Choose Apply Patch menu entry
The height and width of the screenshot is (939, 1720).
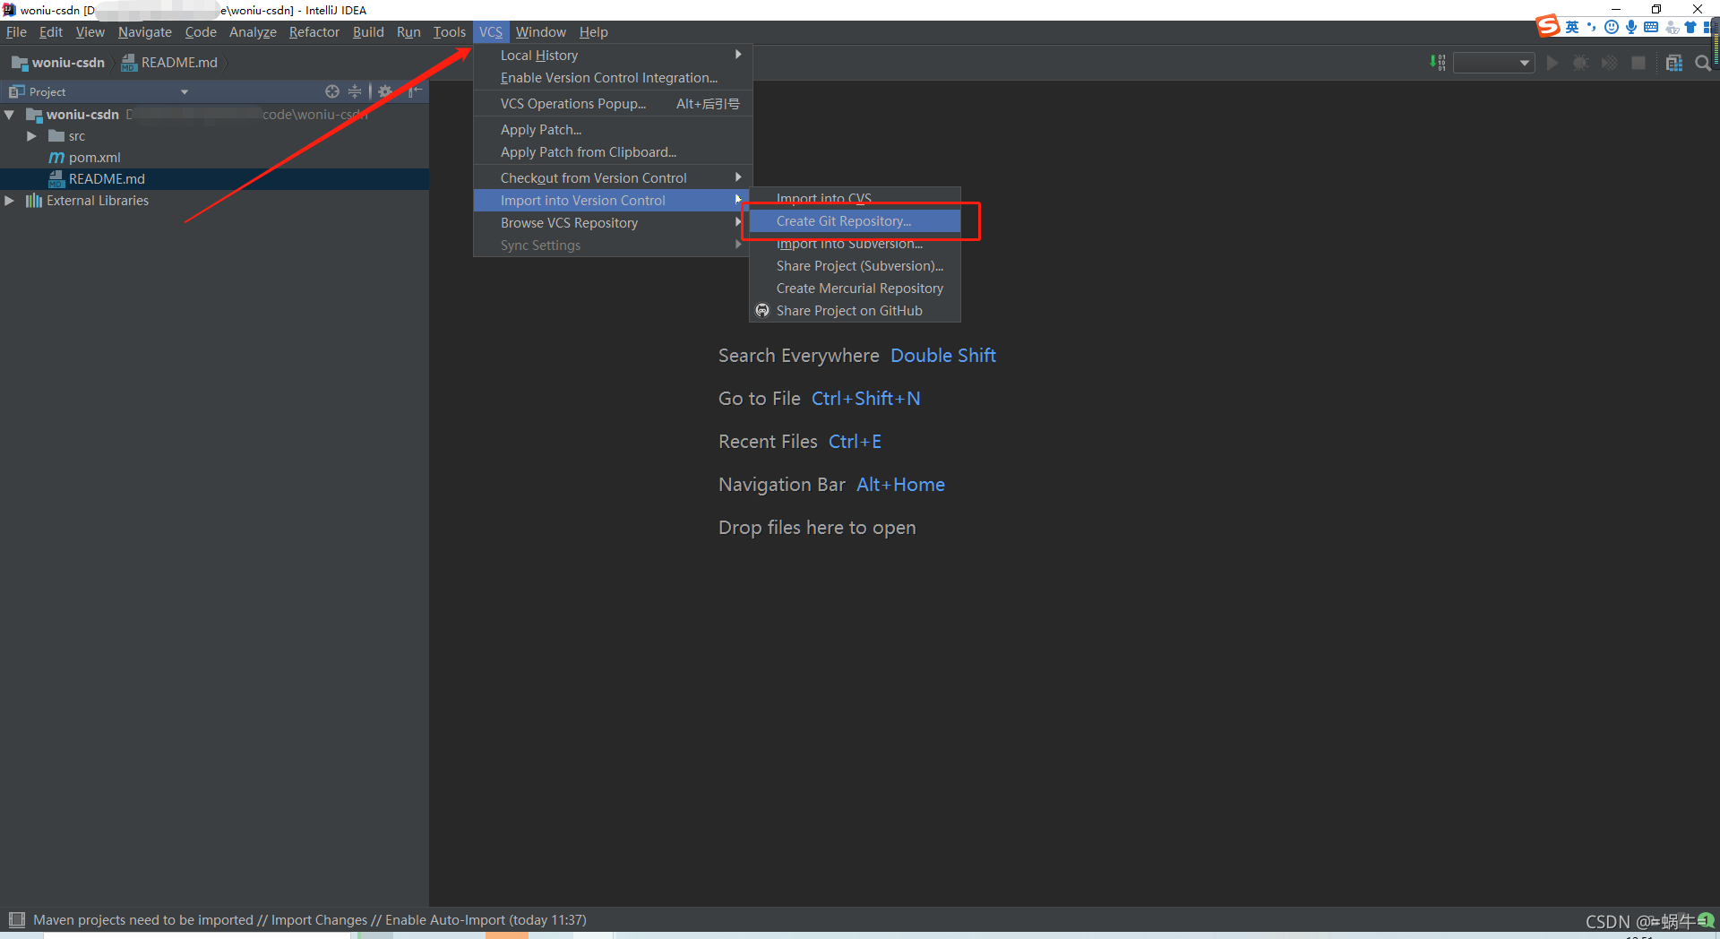[x=613, y=130]
